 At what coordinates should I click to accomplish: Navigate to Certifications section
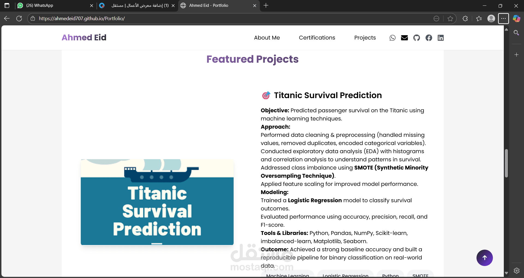(x=317, y=38)
